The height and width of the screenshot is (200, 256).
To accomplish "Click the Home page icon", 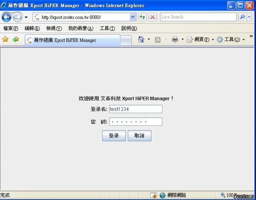I will click(141, 39).
